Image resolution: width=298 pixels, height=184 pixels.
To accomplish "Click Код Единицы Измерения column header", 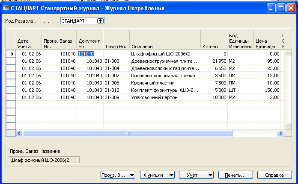I will (241, 39).
